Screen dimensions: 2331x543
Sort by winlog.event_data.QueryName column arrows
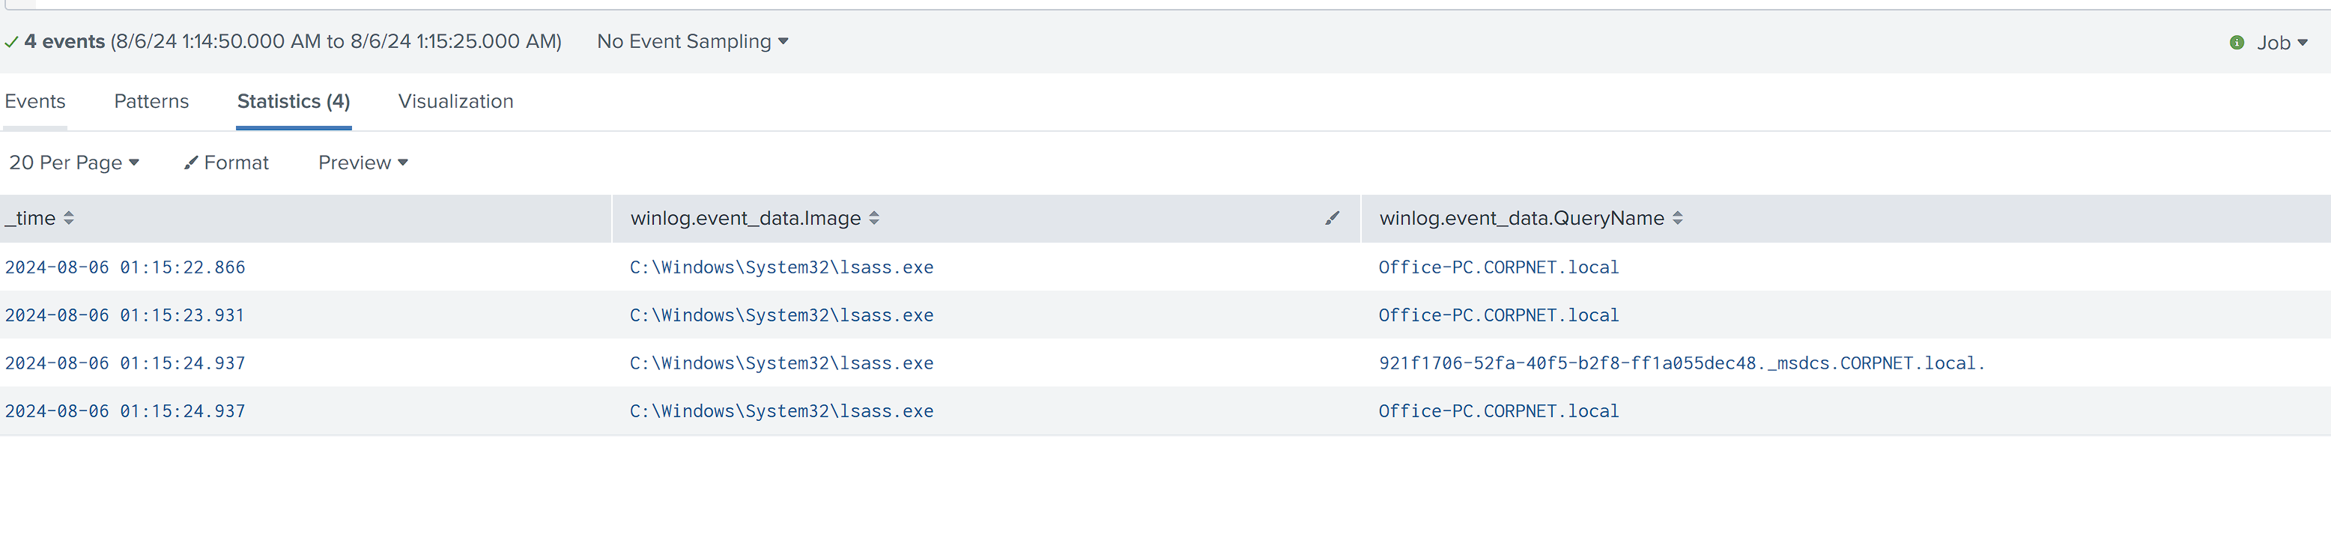pyautogui.click(x=1678, y=218)
